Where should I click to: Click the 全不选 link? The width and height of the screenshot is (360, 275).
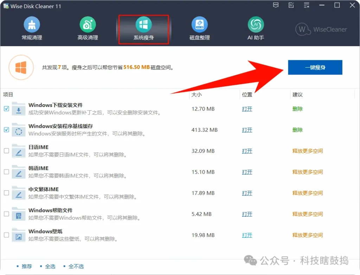coord(76,266)
